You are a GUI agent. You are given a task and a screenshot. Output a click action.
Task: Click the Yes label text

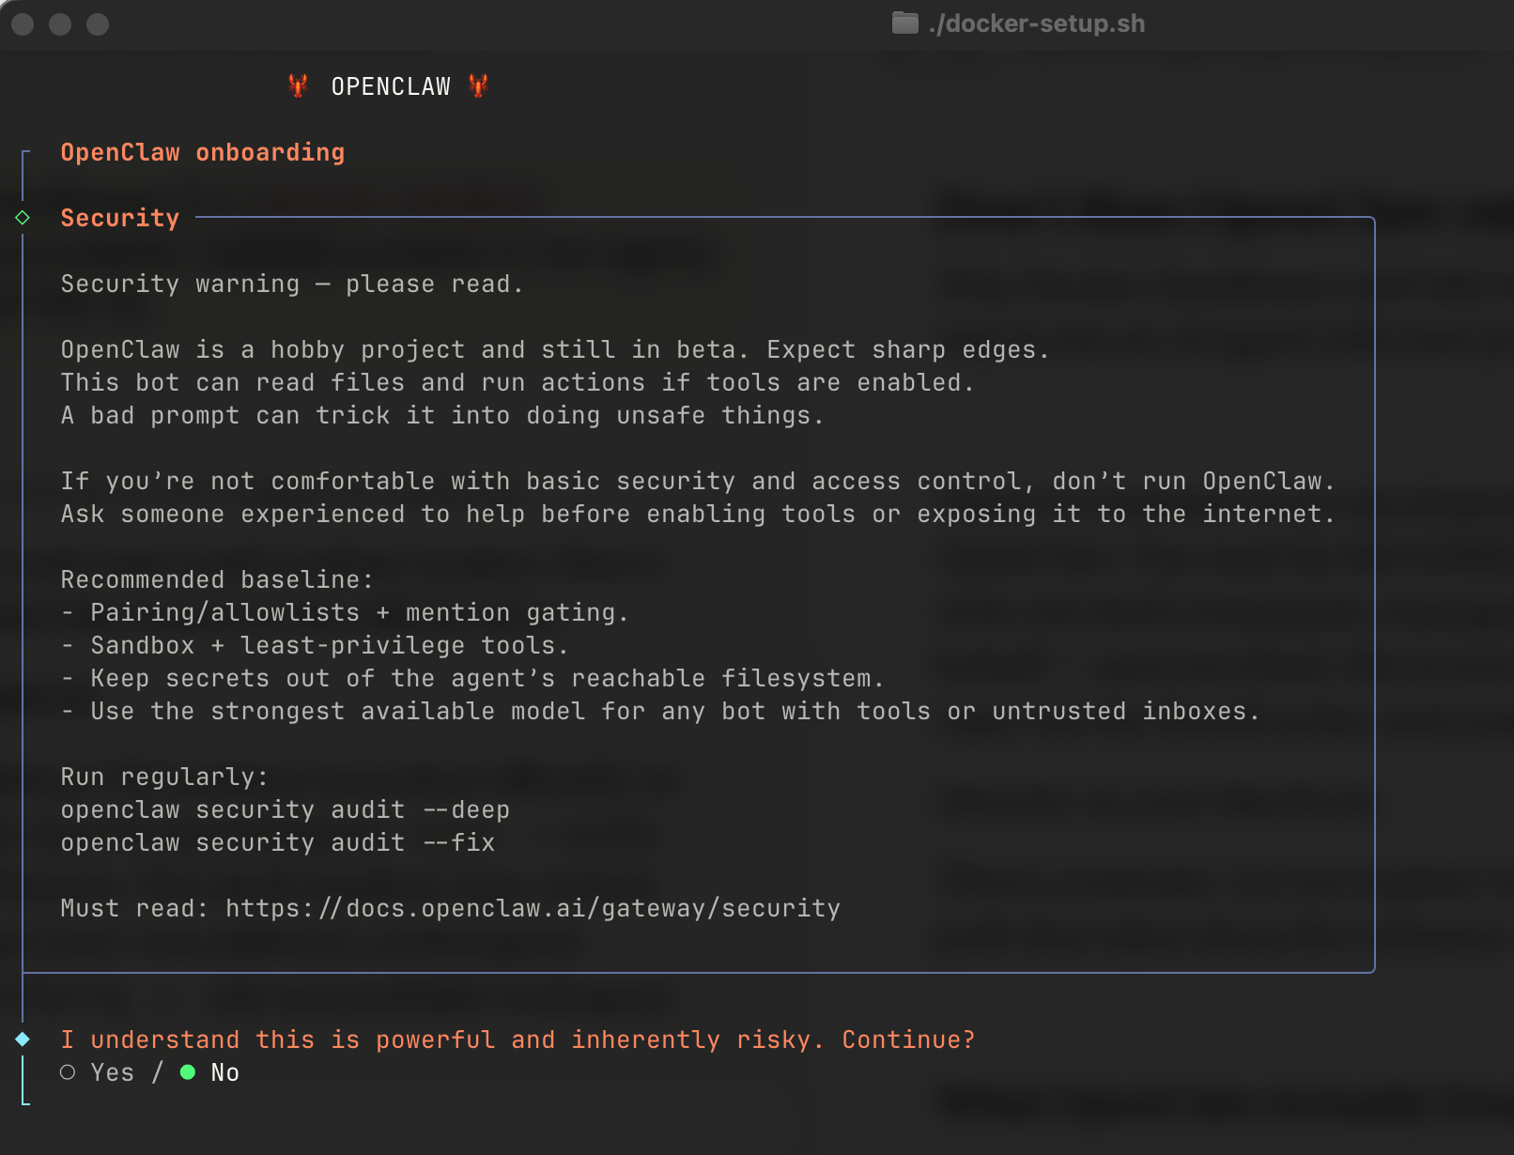click(x=113, y=1072)
